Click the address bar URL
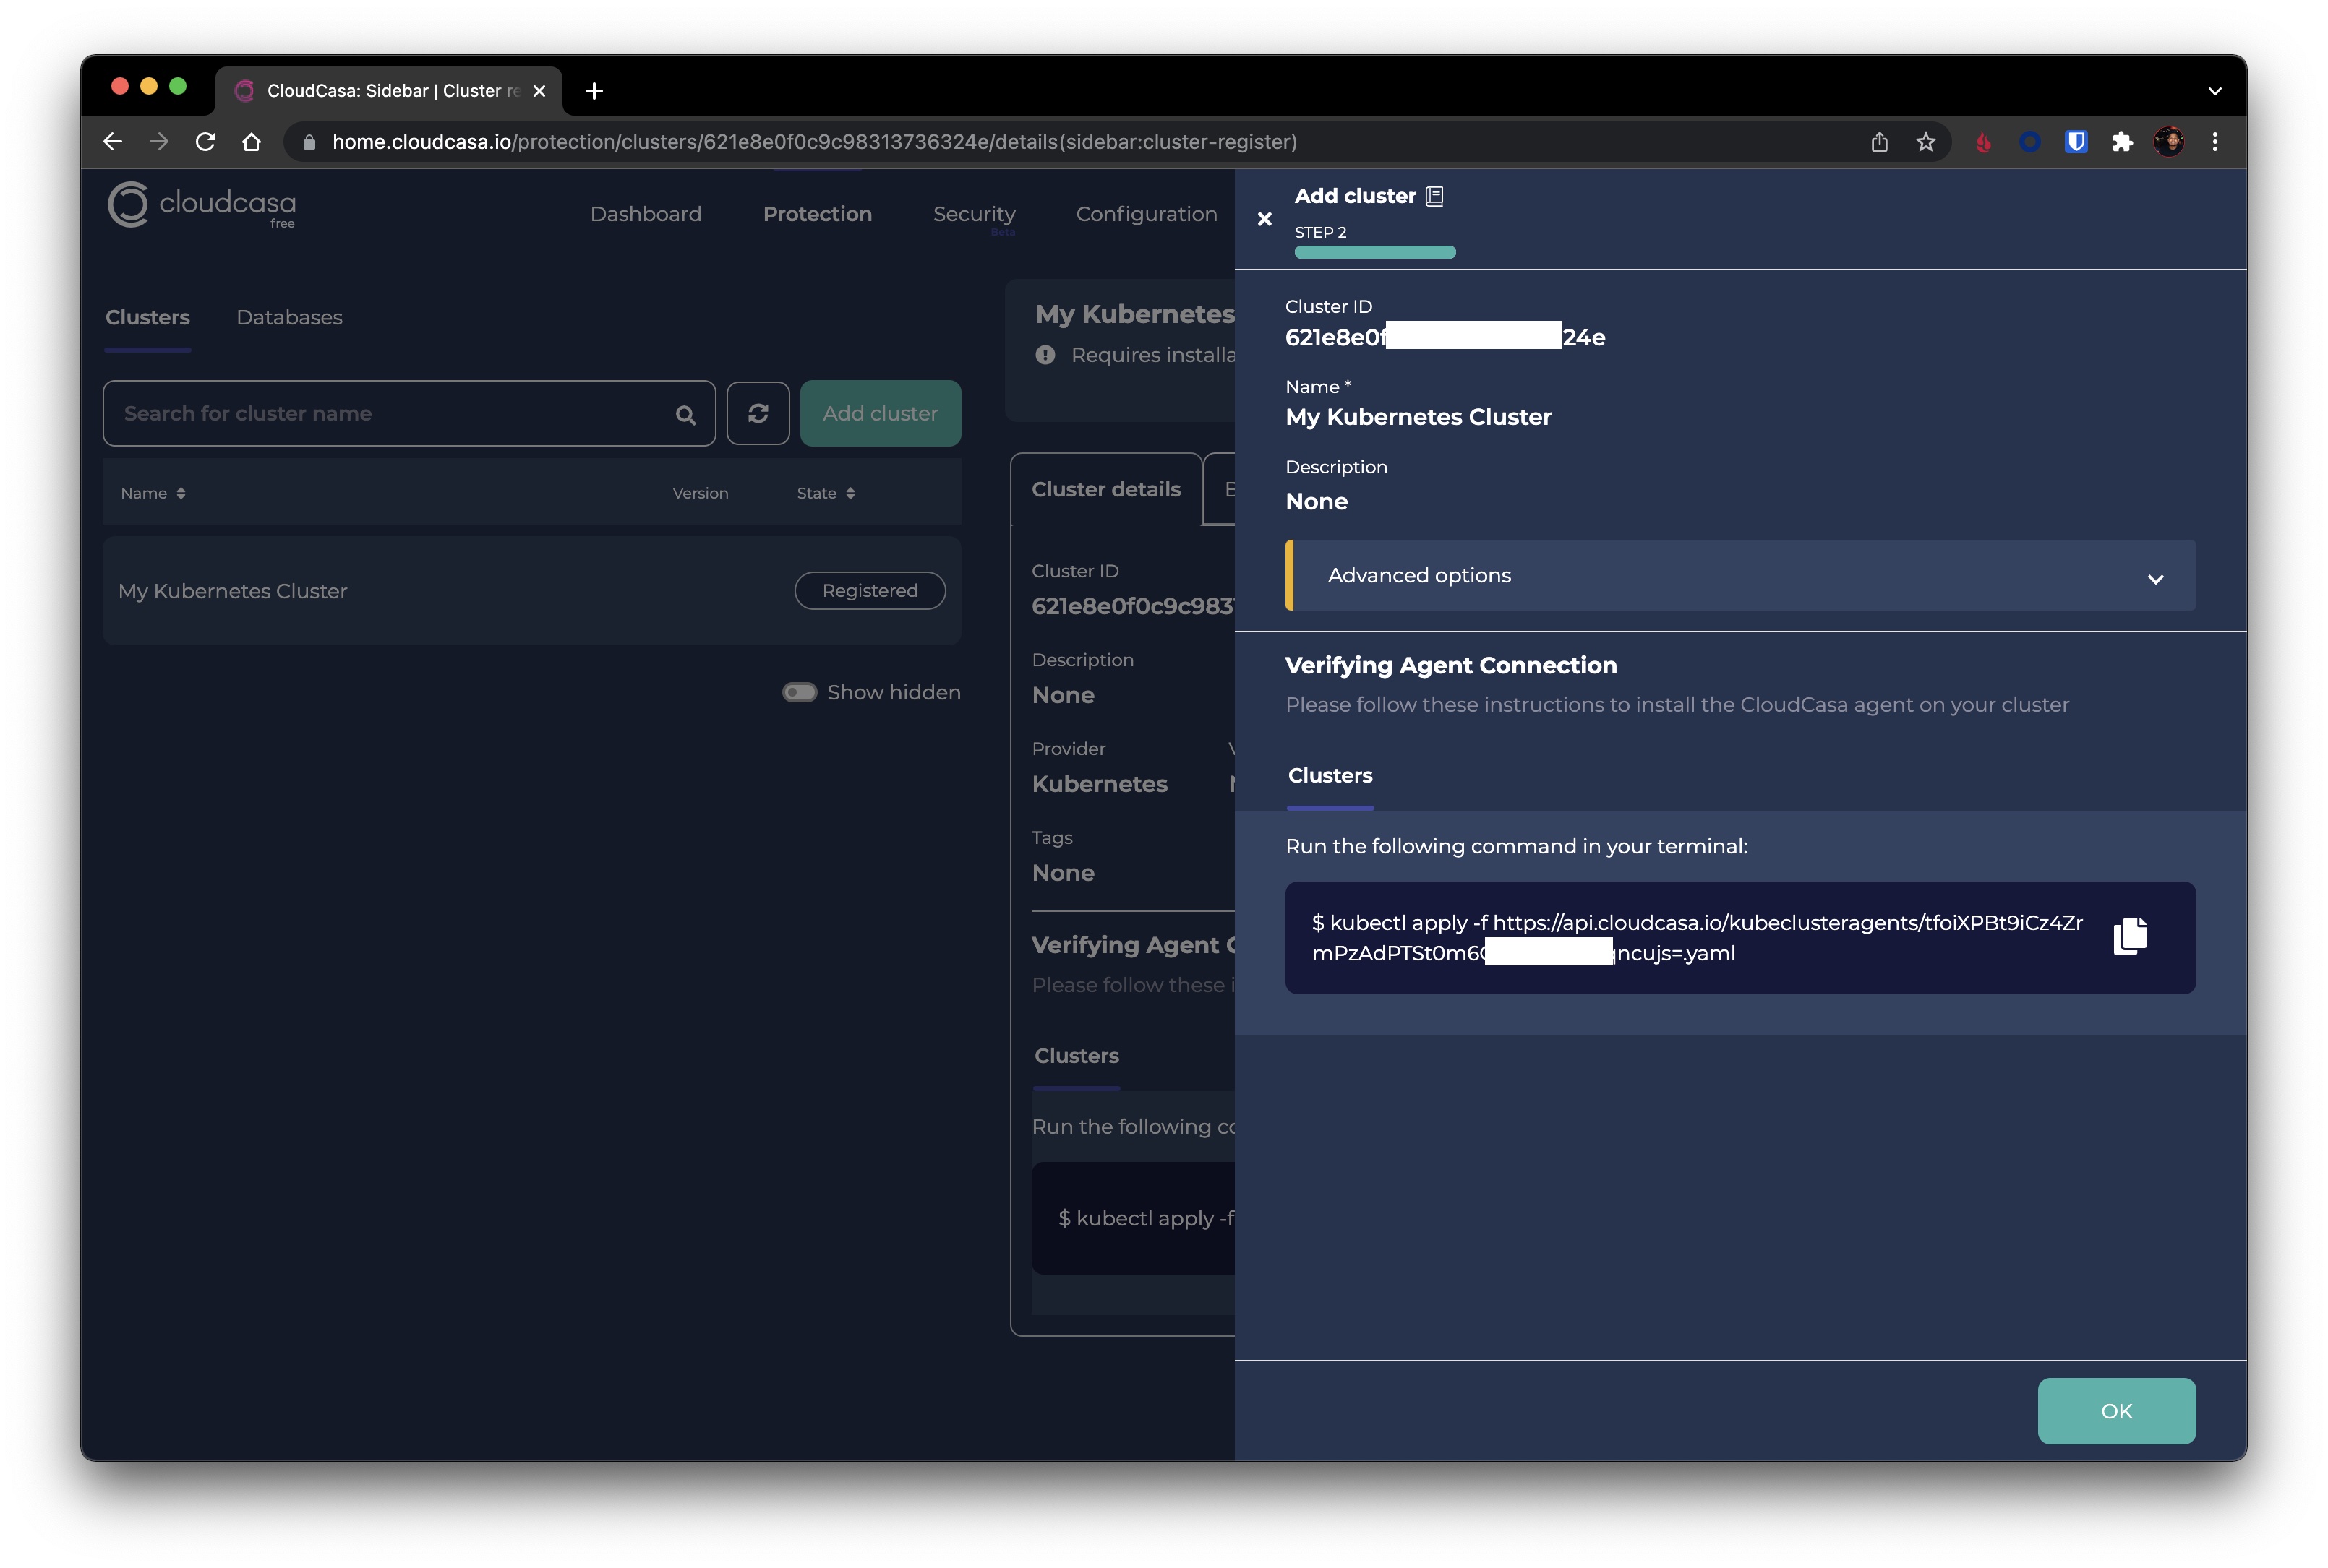2328x1568 pixels. coord(814,142)
